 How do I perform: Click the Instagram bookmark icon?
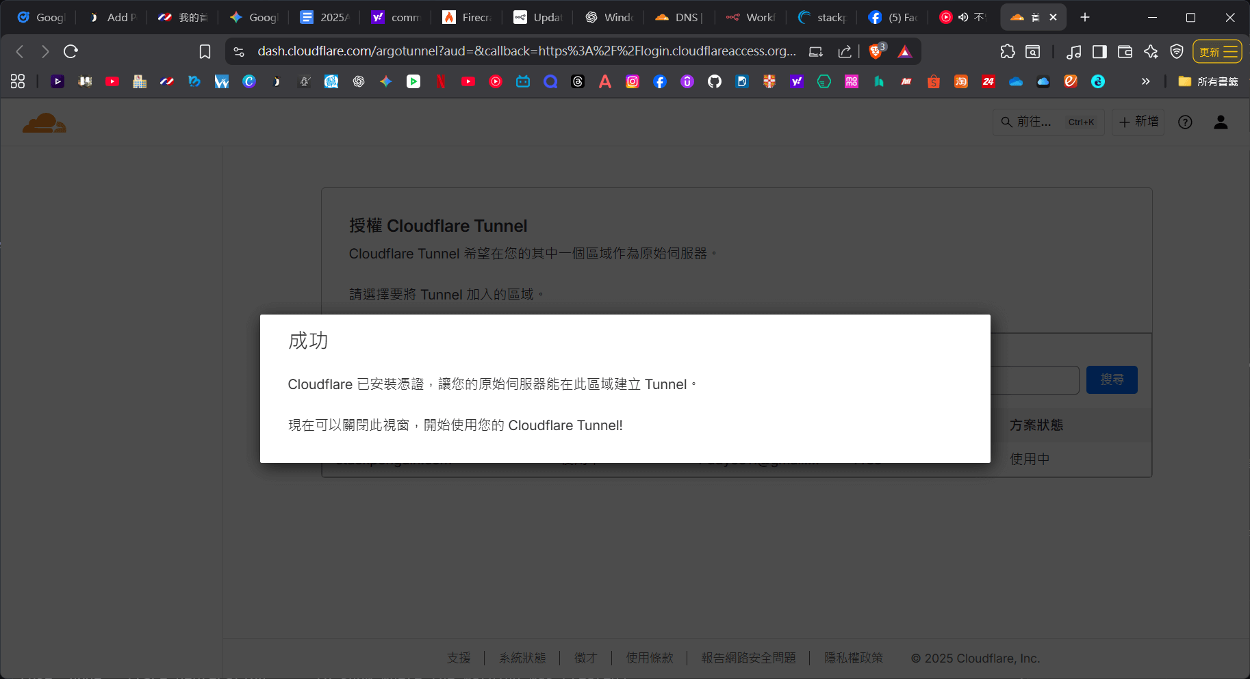[x=633, y=82]
